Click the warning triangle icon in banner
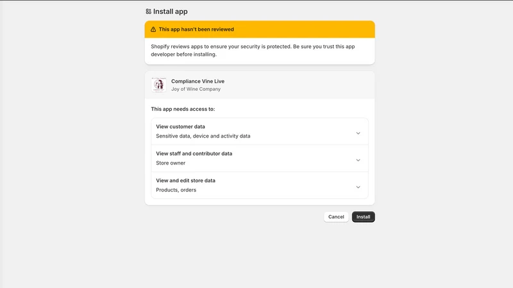513x288 pixels. 153,29
